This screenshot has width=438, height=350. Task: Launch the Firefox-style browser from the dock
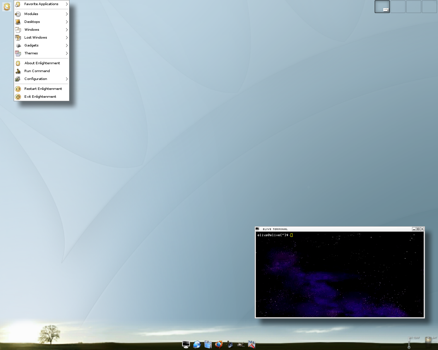click(219, 344)
